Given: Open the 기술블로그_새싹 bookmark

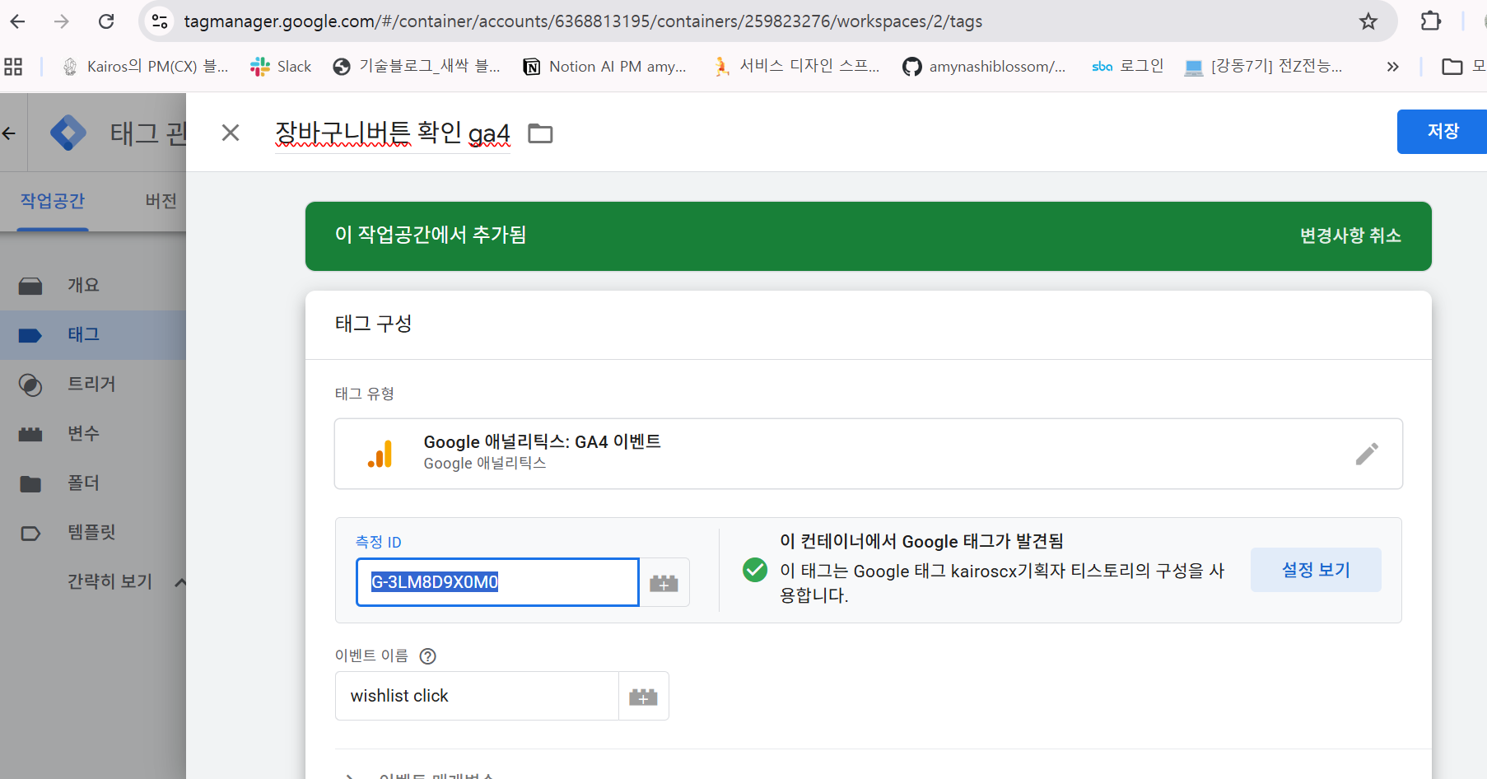Looking at the screenshot, I should [417, 67].
